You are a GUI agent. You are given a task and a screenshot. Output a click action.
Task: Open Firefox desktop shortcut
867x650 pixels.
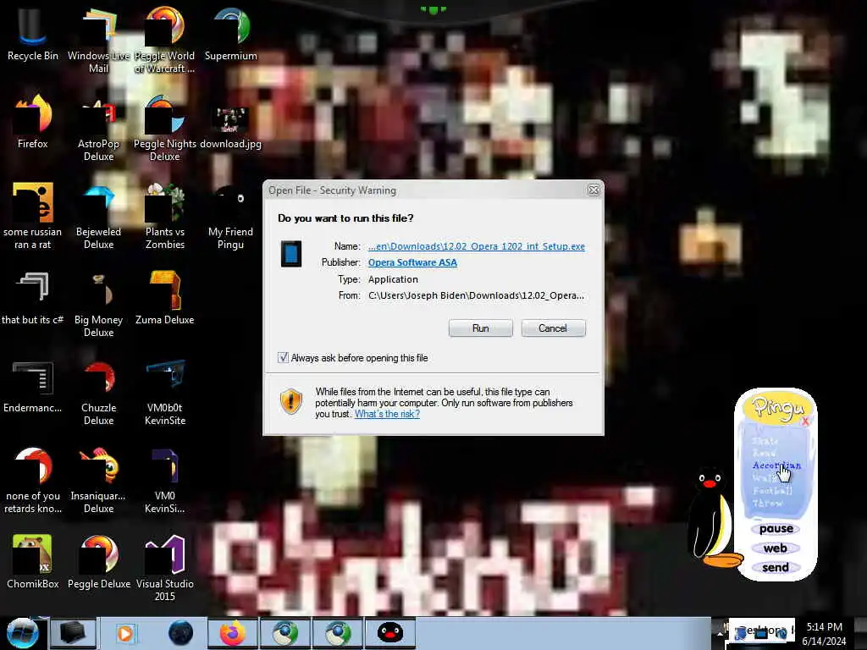point(32,122)
